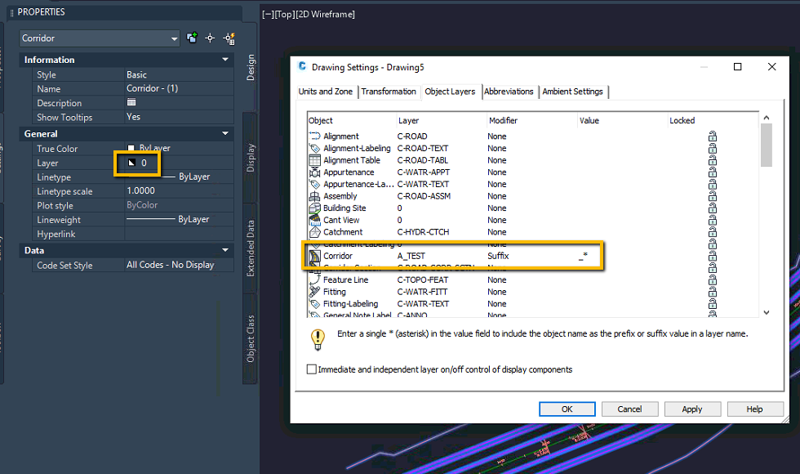
Task: Collapse the Data section in Properties
Action: (225, 250)
